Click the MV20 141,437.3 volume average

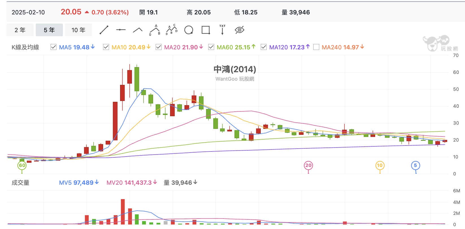pos(132,183)
